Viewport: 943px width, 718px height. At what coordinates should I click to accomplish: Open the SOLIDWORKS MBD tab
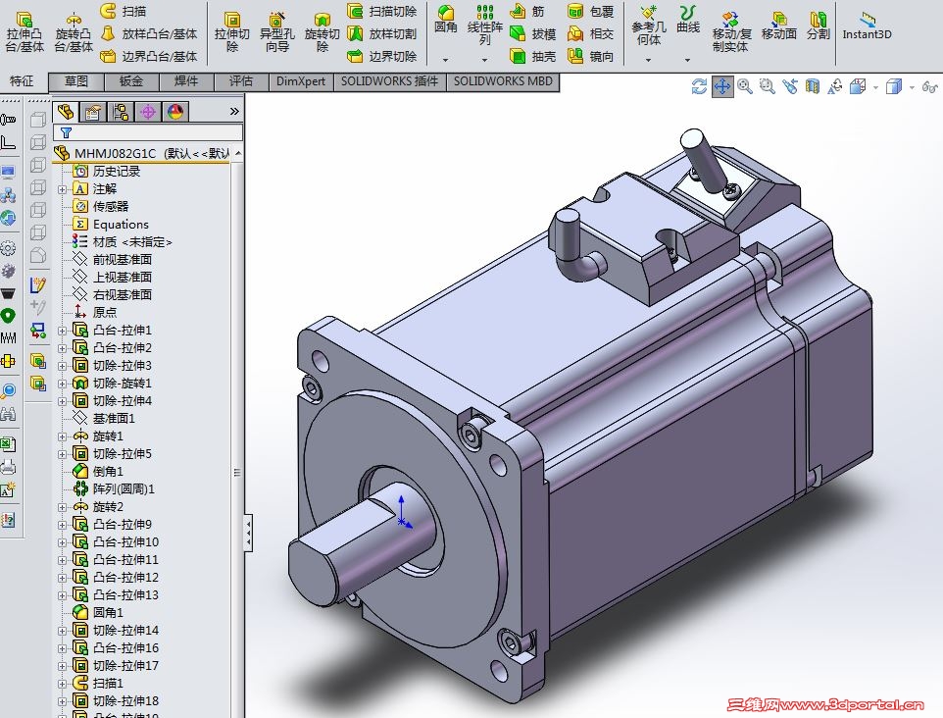pos(503,81)
